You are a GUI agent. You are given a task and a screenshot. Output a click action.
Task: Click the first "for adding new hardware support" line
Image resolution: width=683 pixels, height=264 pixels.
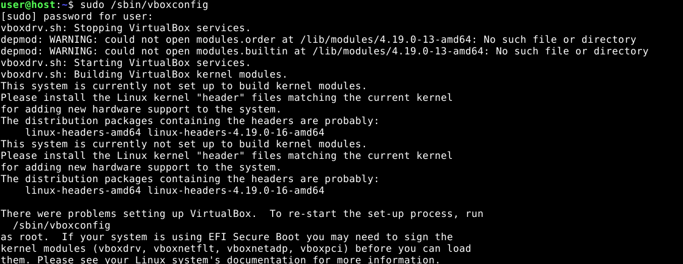[141, 109]
